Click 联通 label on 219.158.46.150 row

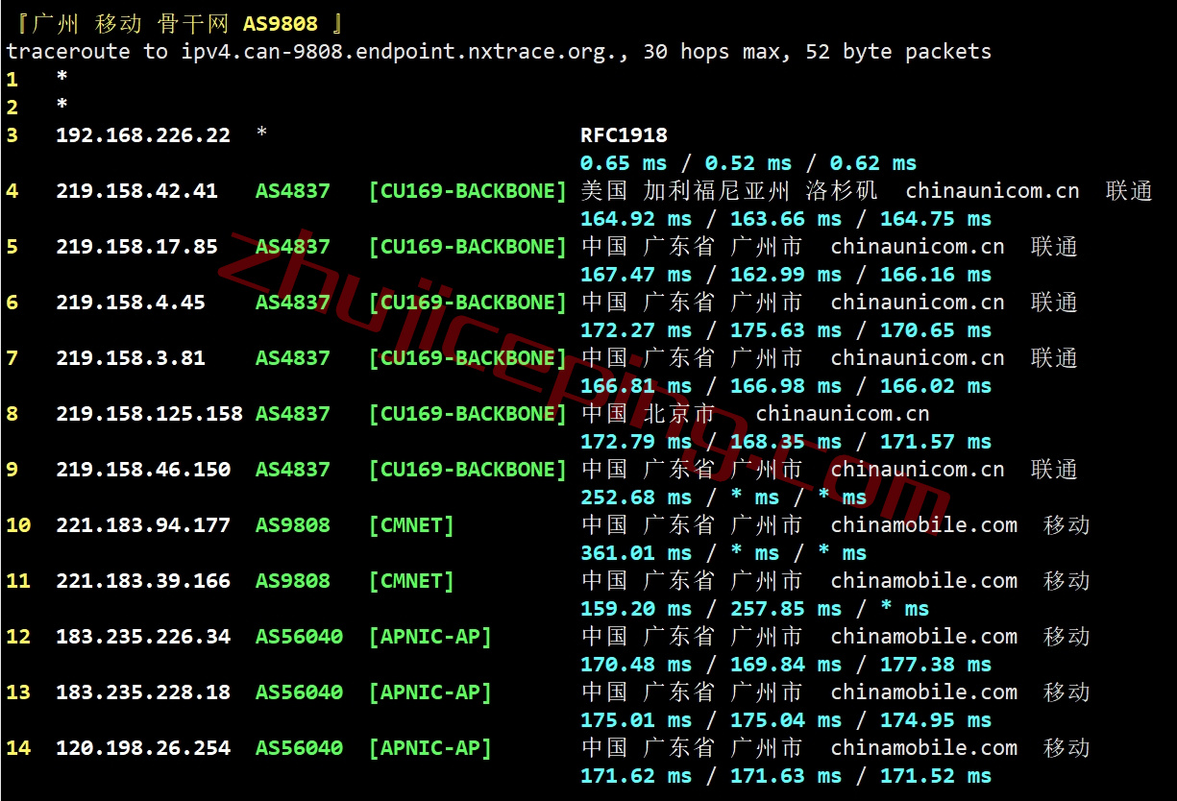(1055, 470)
